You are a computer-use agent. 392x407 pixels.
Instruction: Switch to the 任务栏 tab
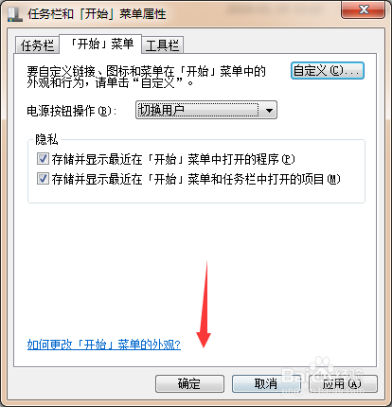[37, 45]
